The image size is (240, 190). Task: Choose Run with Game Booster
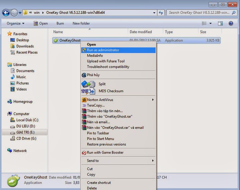click(118, 153)
